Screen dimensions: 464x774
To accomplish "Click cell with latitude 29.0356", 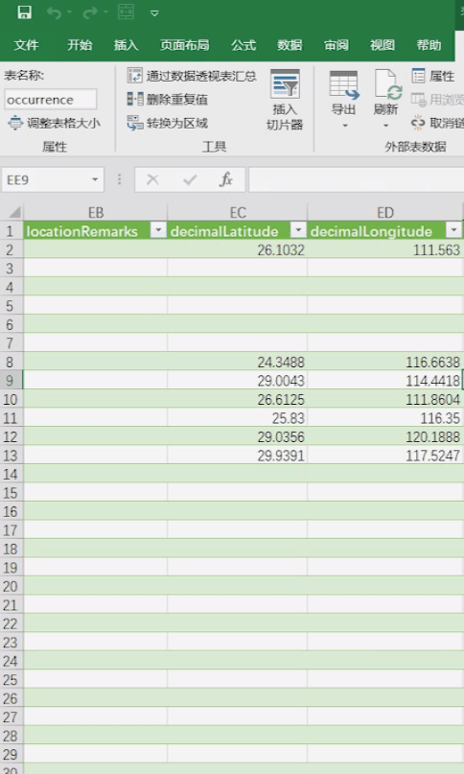I will (x=238, y=436).
